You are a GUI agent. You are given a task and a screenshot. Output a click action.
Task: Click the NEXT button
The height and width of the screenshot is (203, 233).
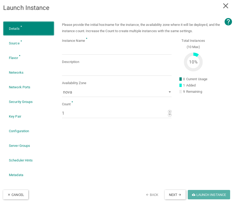(175, 195)
